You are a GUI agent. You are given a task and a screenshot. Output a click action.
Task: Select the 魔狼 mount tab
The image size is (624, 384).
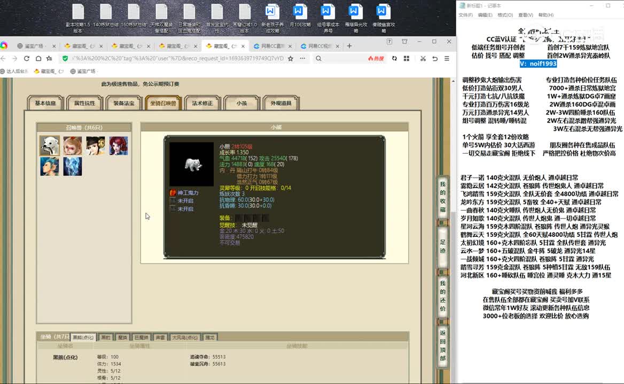[122, 338]
